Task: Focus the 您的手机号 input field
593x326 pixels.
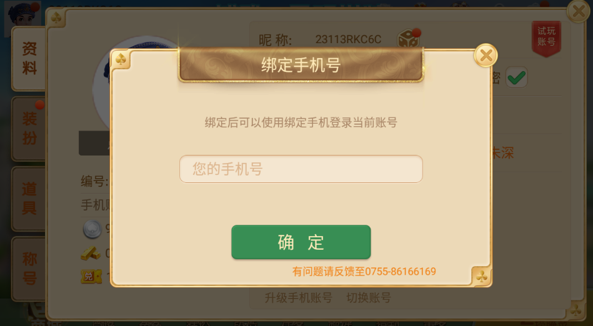Action: point(301,169)
